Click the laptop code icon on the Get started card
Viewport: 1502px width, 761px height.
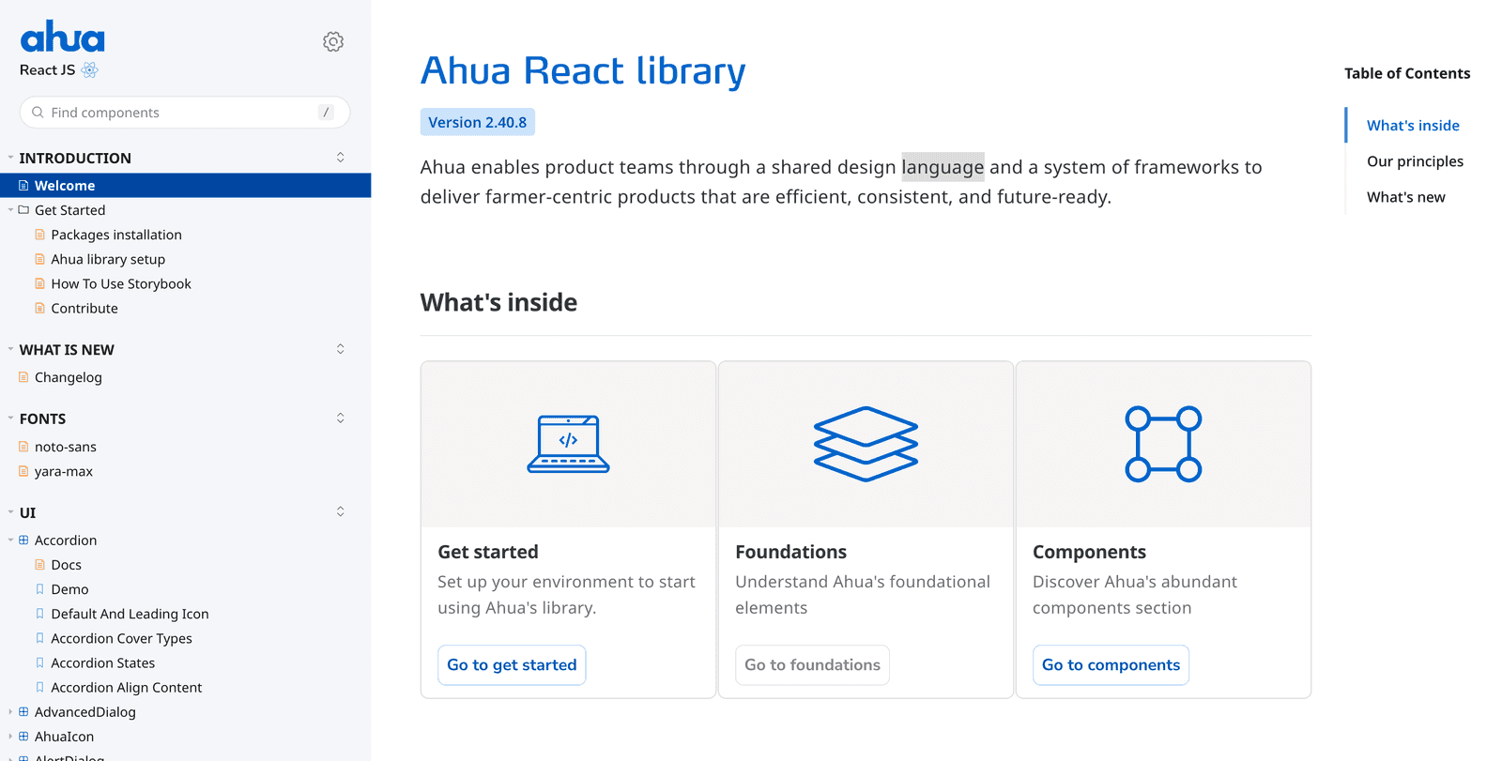(x=568, y=444)
